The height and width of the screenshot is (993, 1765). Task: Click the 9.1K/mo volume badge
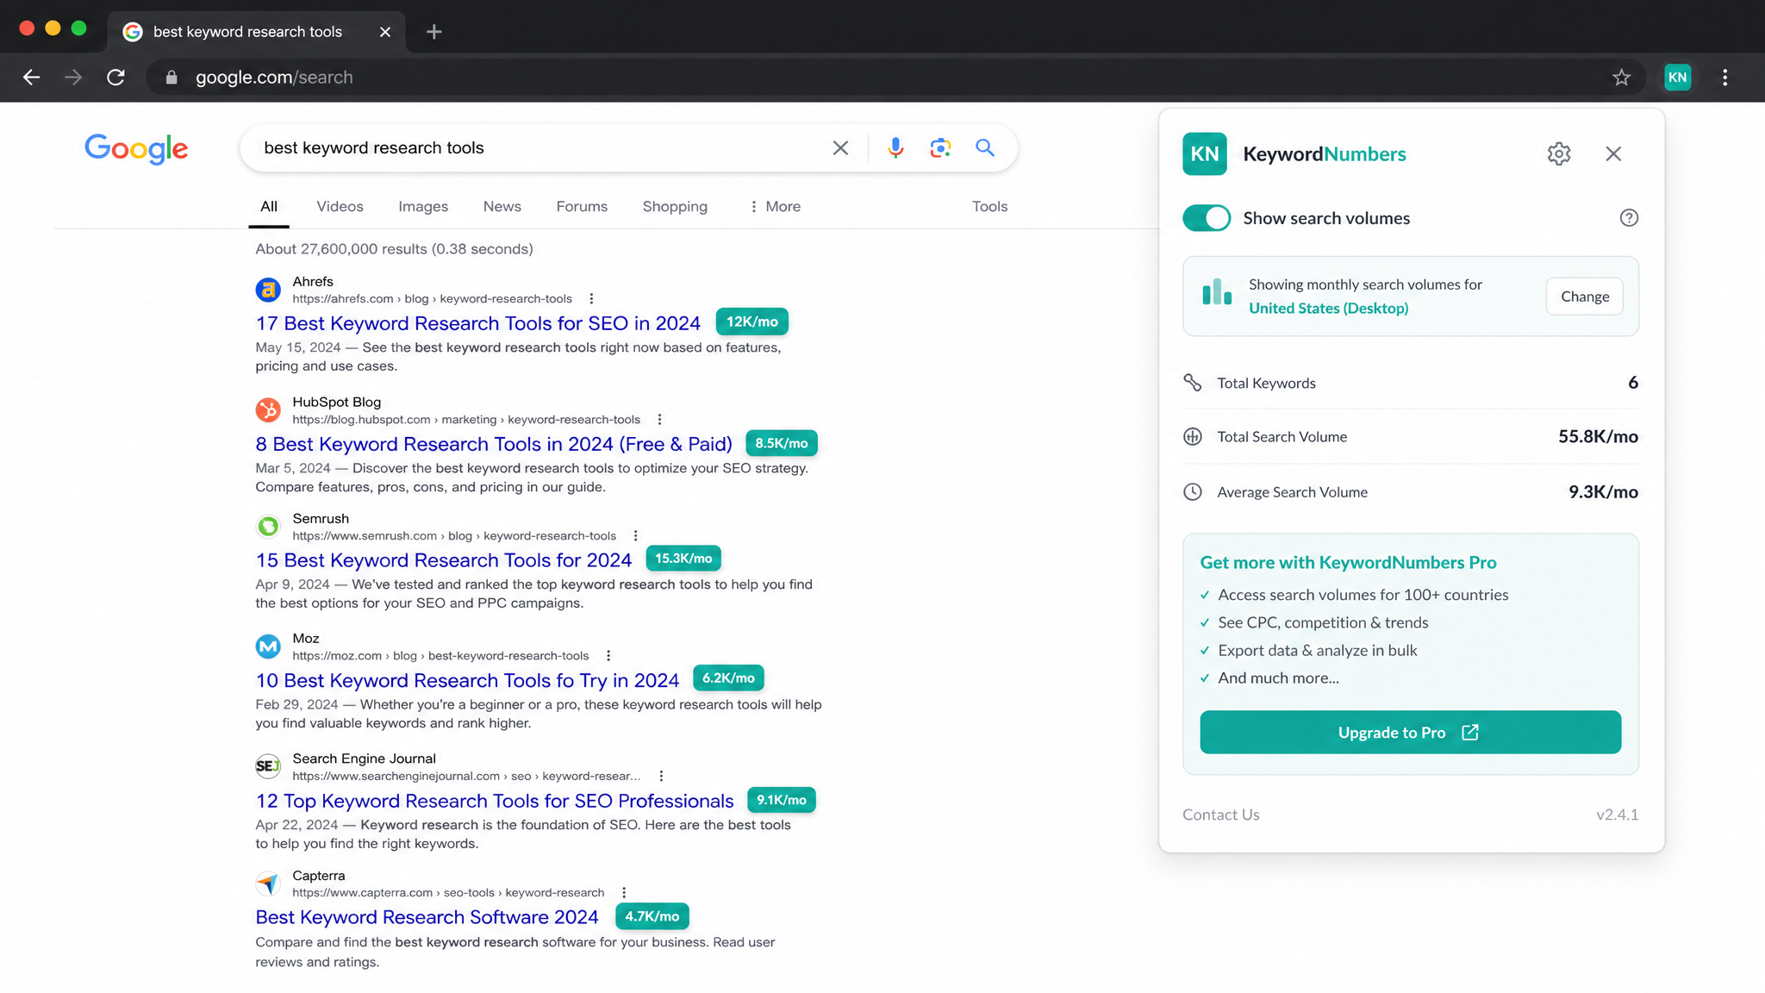point(782,800)
